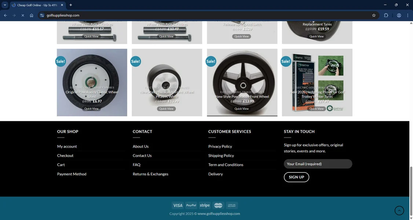This screenshot has height=220, width=413.
Task: Focus the Your Email input field
Action: click(318, 164)
